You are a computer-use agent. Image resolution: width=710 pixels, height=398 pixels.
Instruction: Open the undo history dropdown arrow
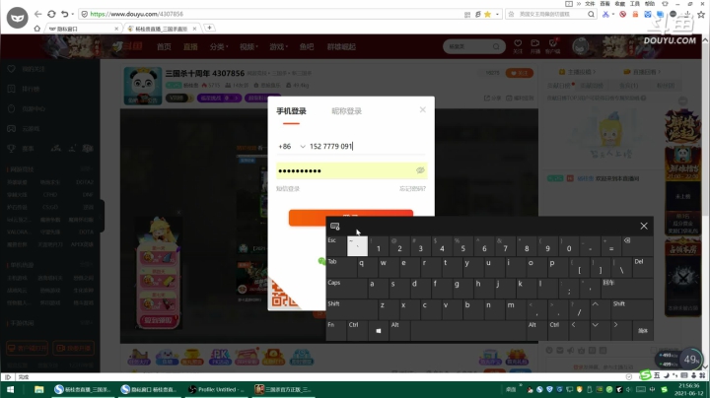pos(72,15)
